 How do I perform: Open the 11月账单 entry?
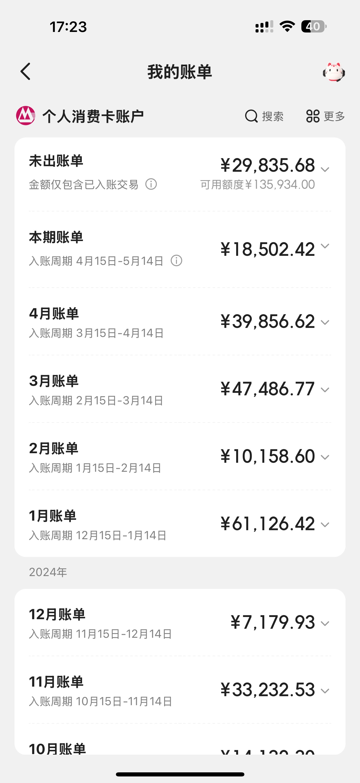tap(180, 690)
